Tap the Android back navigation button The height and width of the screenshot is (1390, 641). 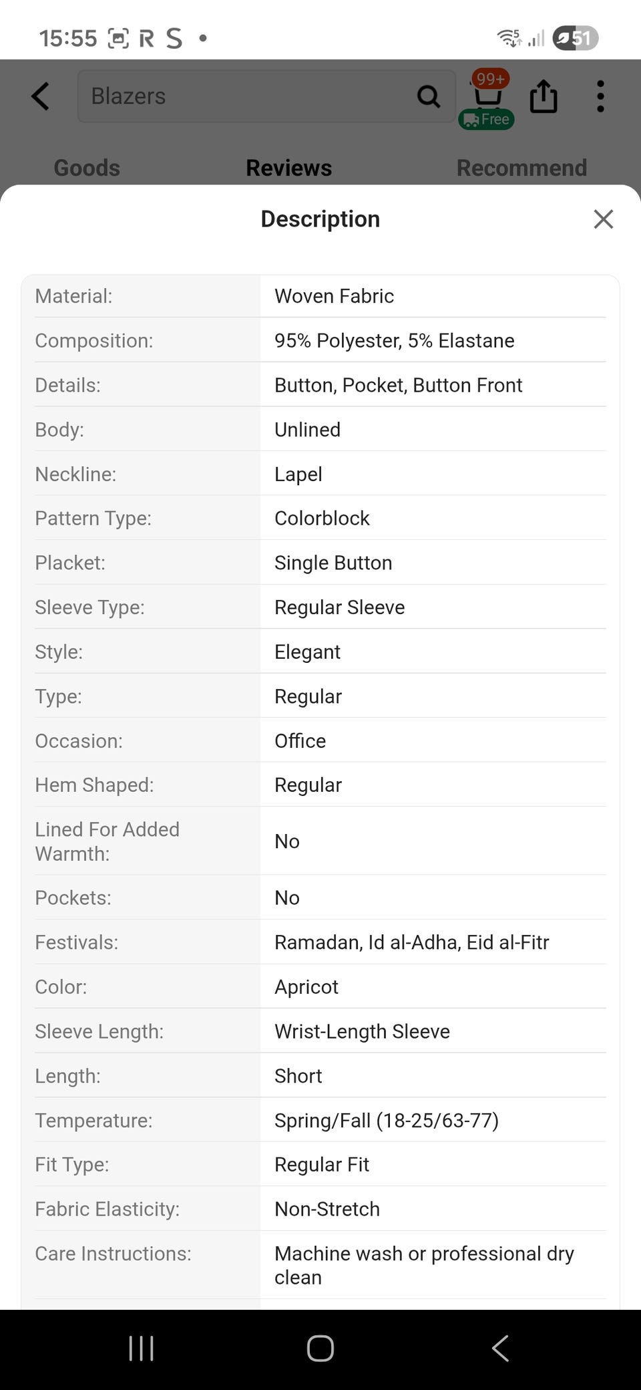coord(500,1349)
